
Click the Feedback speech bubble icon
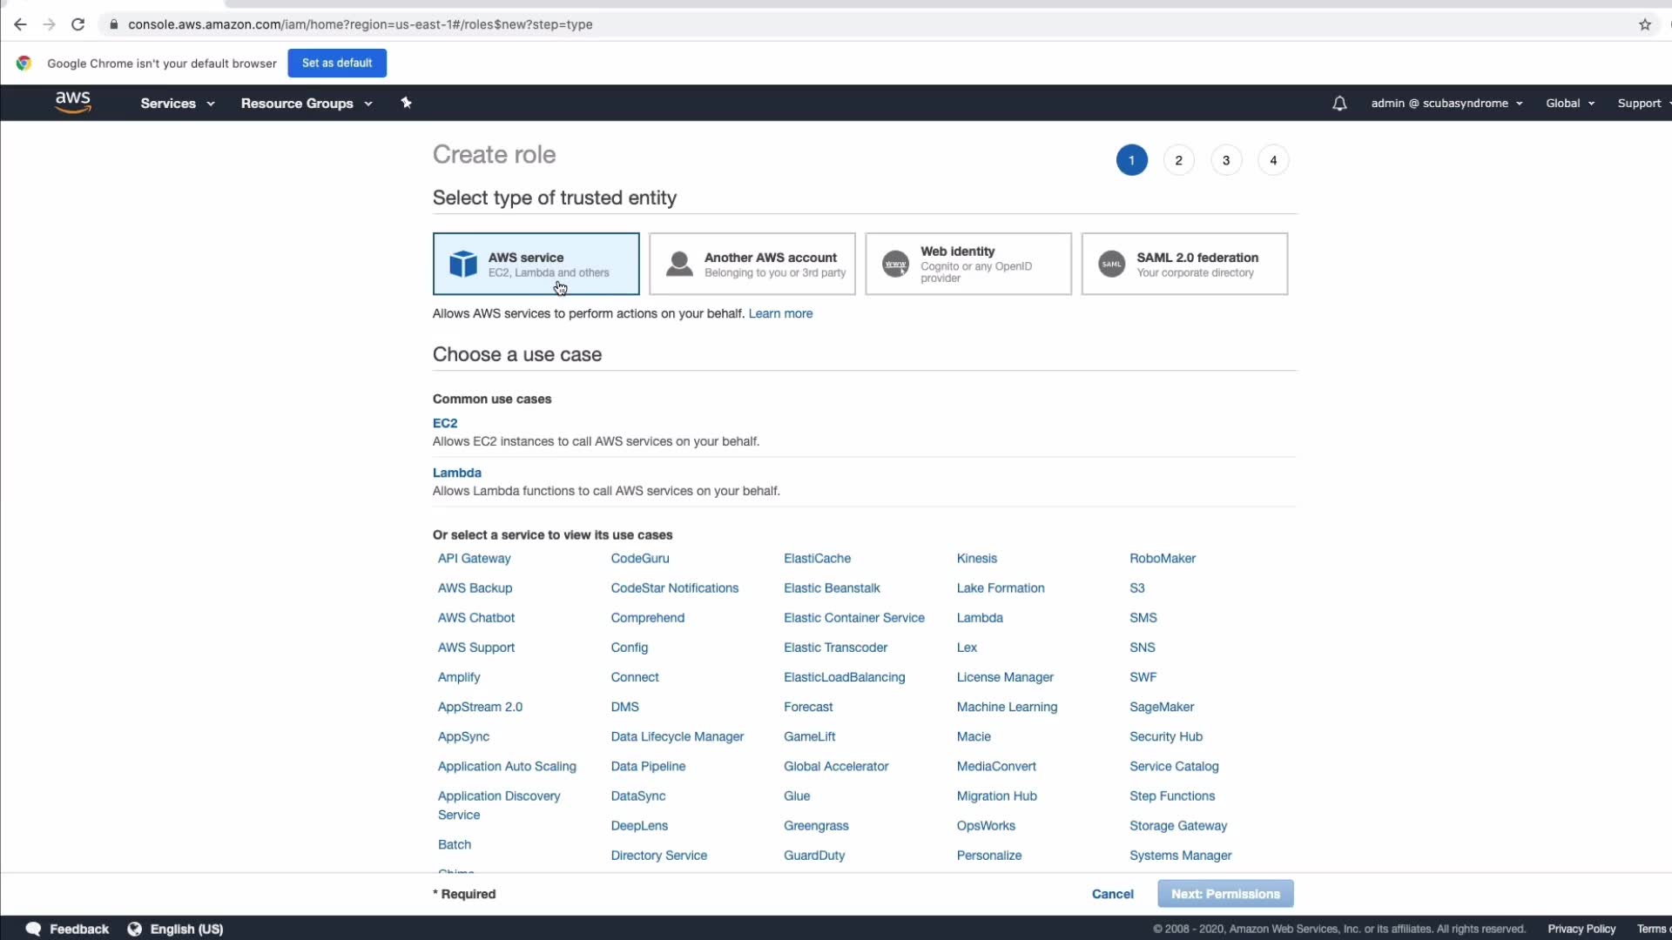34,929
